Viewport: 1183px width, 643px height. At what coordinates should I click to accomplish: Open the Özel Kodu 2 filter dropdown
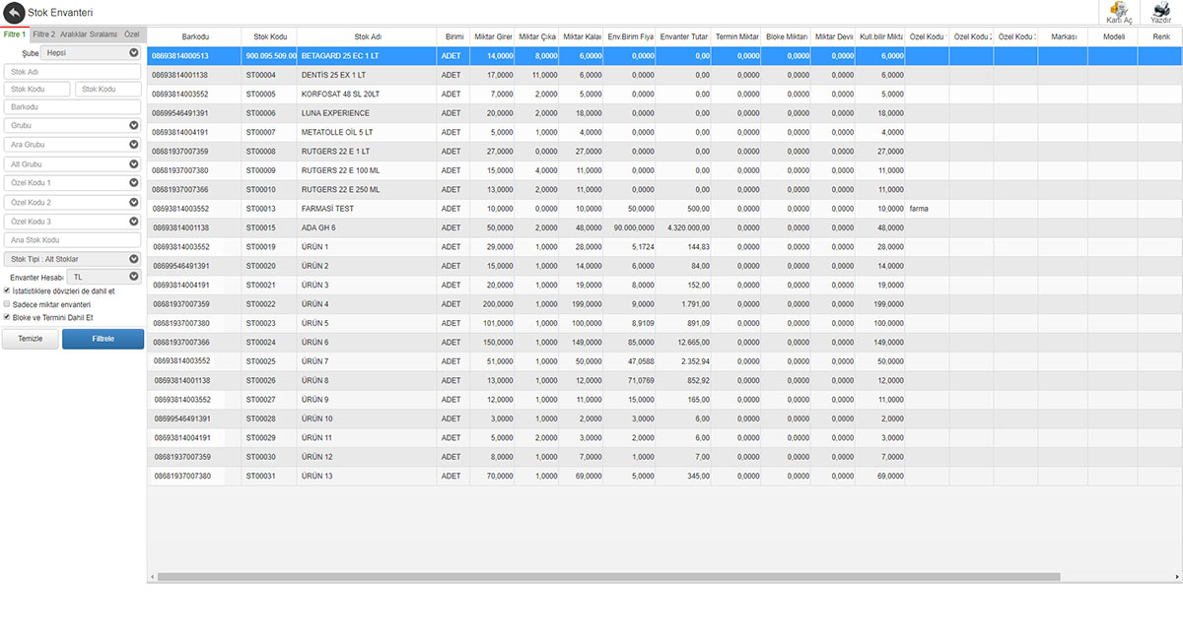73,202
